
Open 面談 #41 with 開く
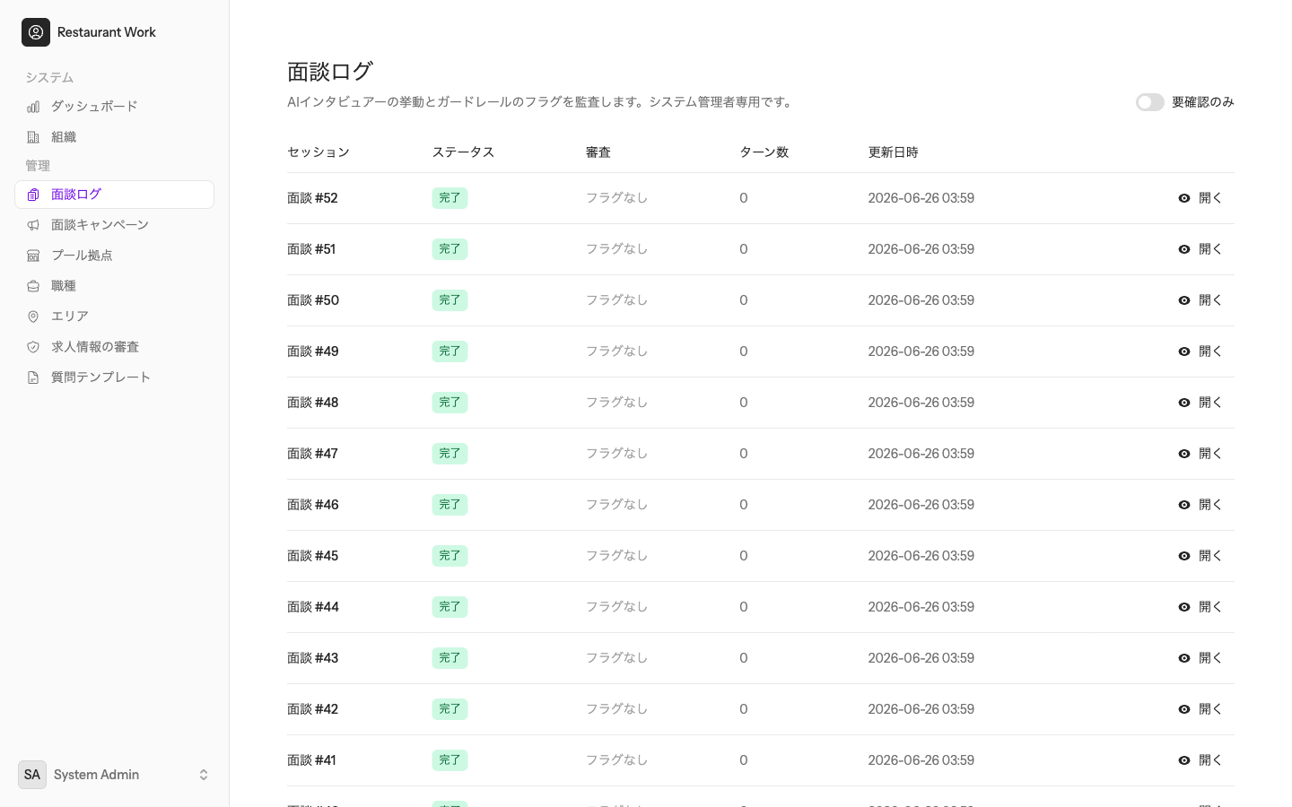1200,760
